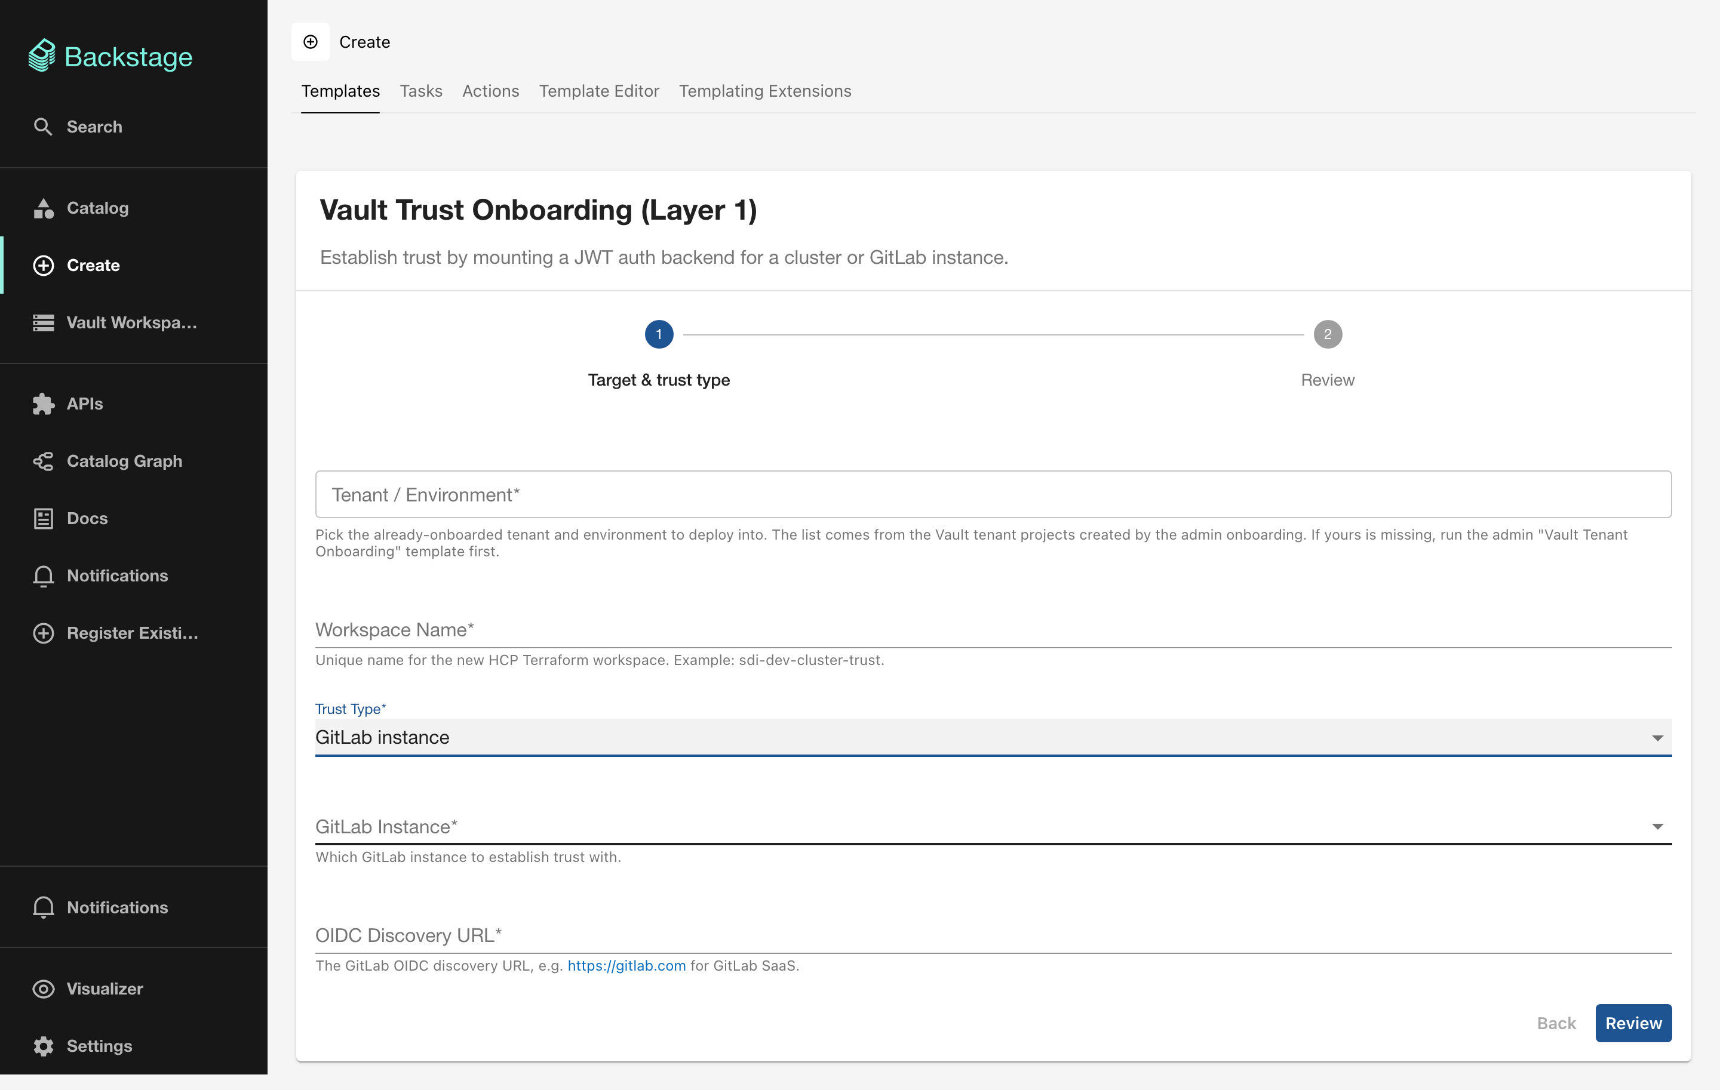Click the Catalog Graph sidebar label

tap(124, 461)
